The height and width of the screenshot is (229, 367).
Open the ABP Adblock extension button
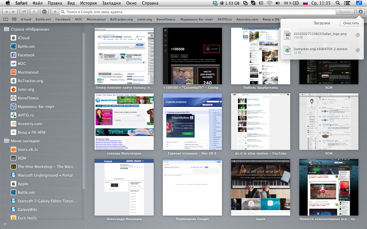44,12
